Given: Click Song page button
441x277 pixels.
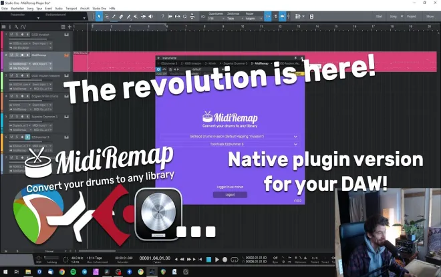Looking at the screenshot, I should point(393,17).
